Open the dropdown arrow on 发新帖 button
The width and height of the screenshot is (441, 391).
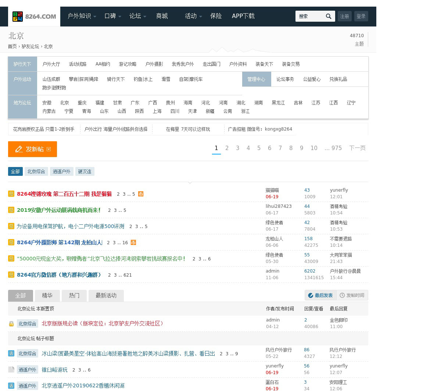(x=49, y=149)
